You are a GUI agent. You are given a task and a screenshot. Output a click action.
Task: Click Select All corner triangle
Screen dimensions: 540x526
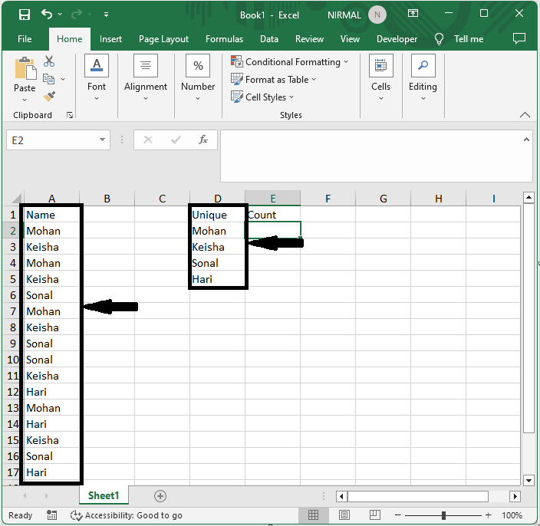tap(16, 199)
